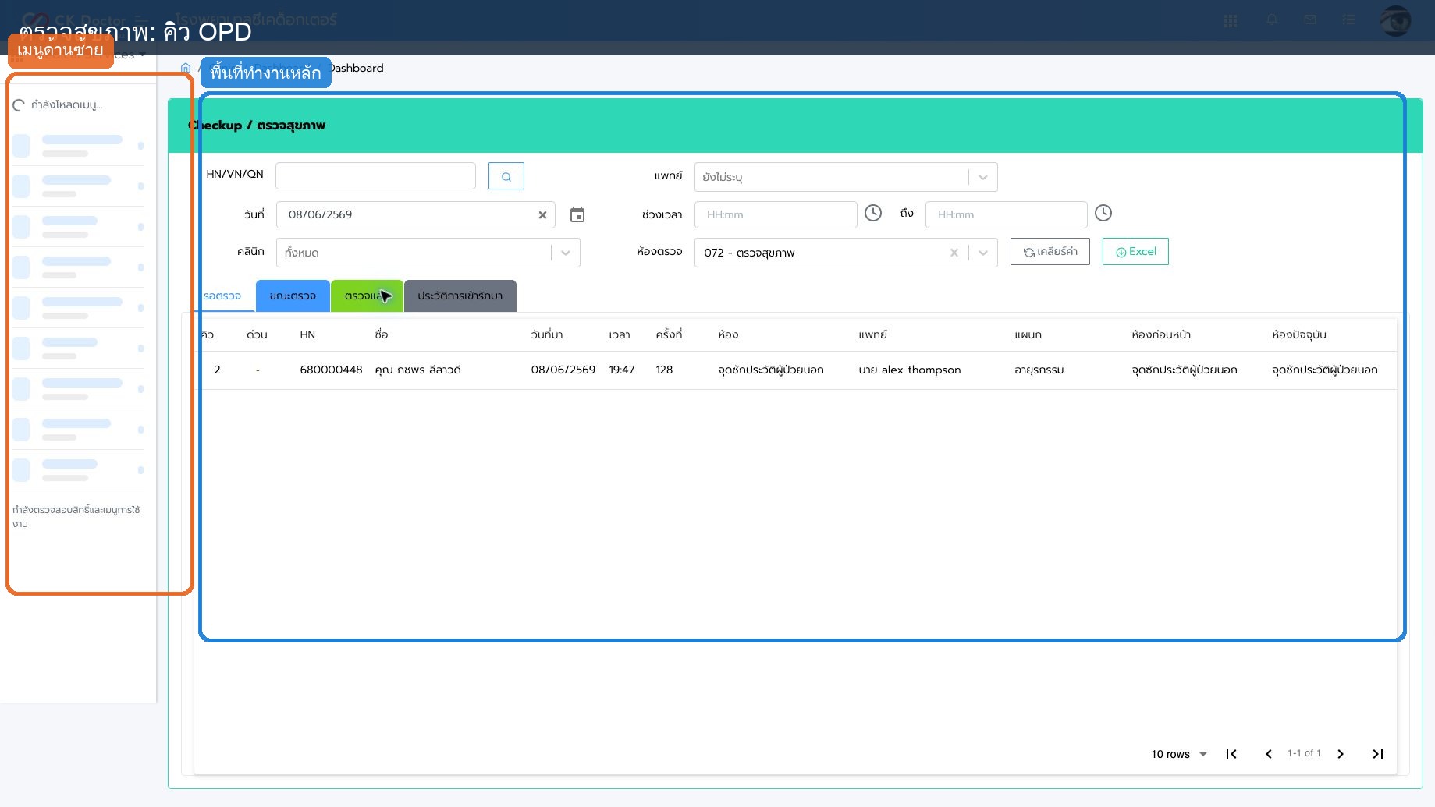This screenshot has width=1435, height=807.
Task: Open the calendar date picker icon
Action: pyautogui.click(x=577, y=214)
